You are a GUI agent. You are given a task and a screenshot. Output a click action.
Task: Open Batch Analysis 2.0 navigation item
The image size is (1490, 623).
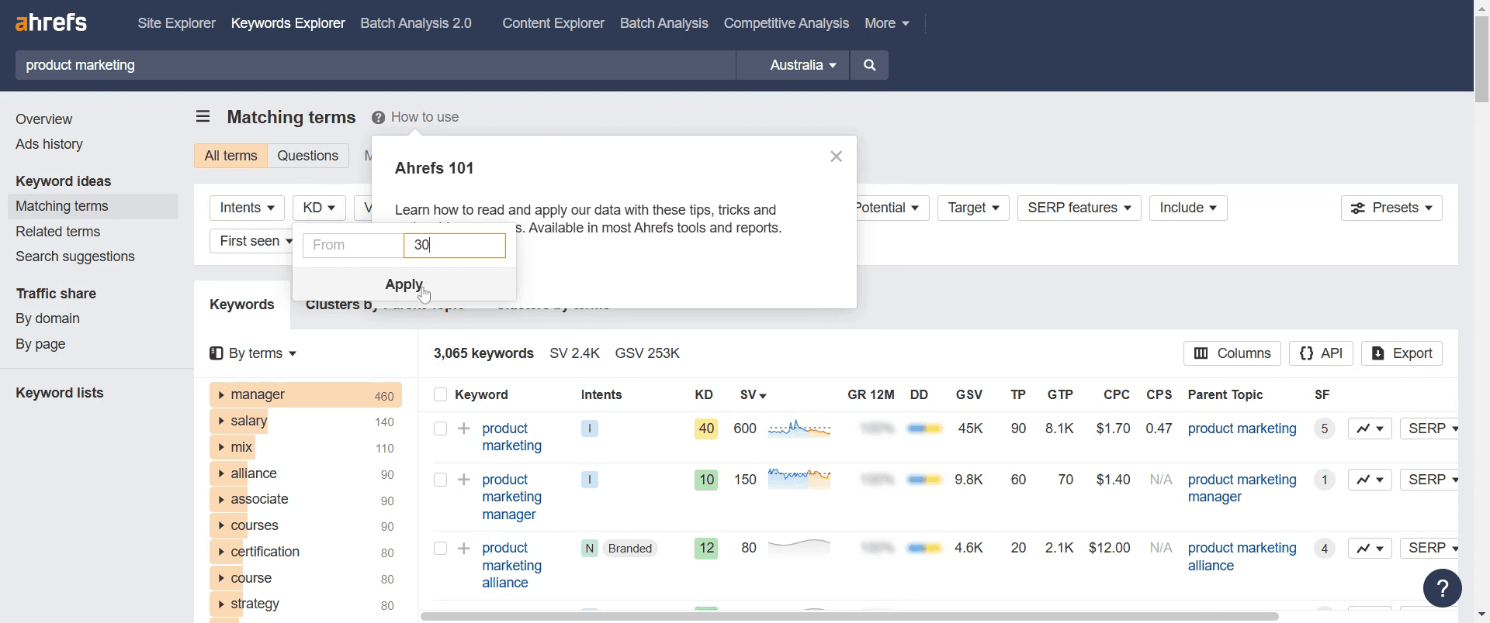click(x=416, y=23)
